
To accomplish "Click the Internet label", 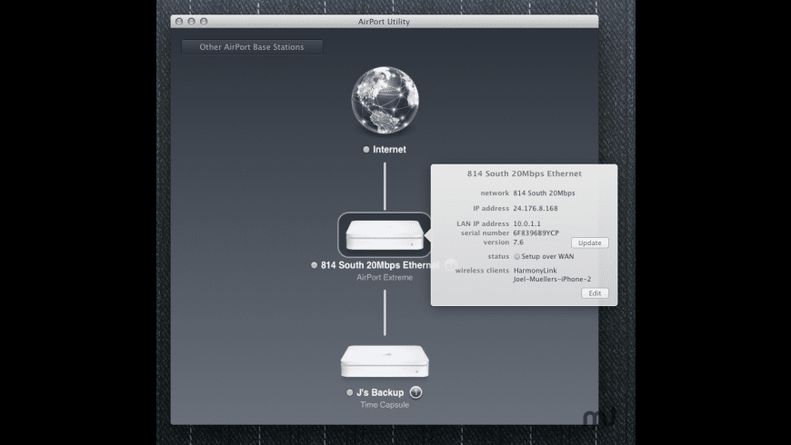I will 389,150.
